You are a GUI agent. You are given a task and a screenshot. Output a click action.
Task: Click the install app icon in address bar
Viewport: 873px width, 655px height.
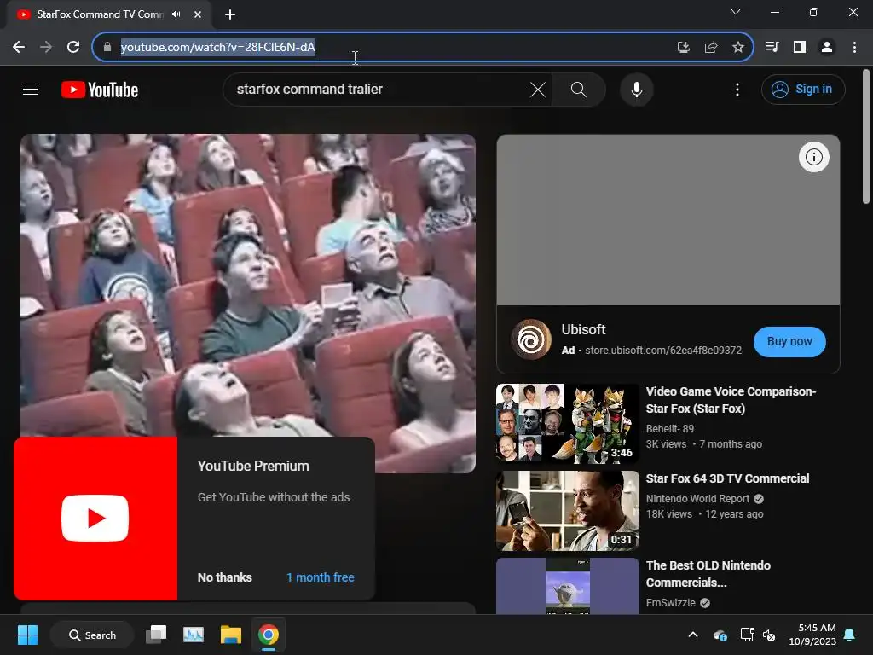point(683,48)
